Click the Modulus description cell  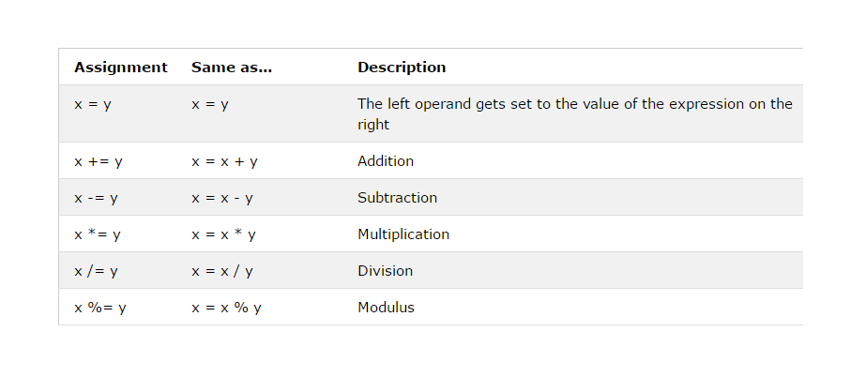click(386, 308)
